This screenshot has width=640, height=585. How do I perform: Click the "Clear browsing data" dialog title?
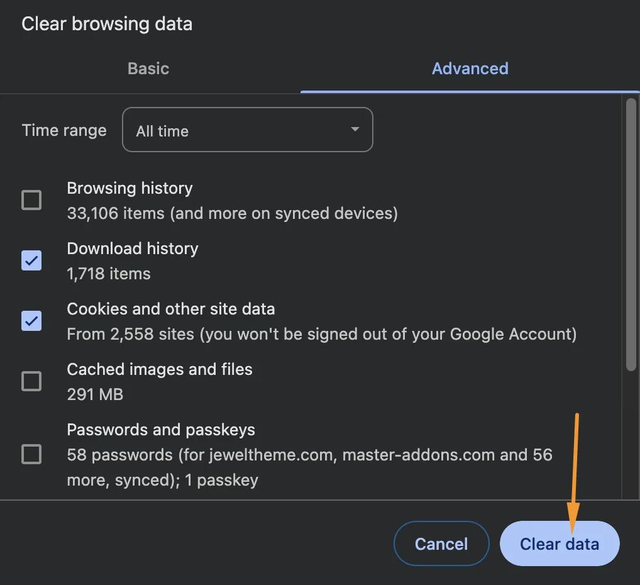pyautogui.click(x=107, y=24)
